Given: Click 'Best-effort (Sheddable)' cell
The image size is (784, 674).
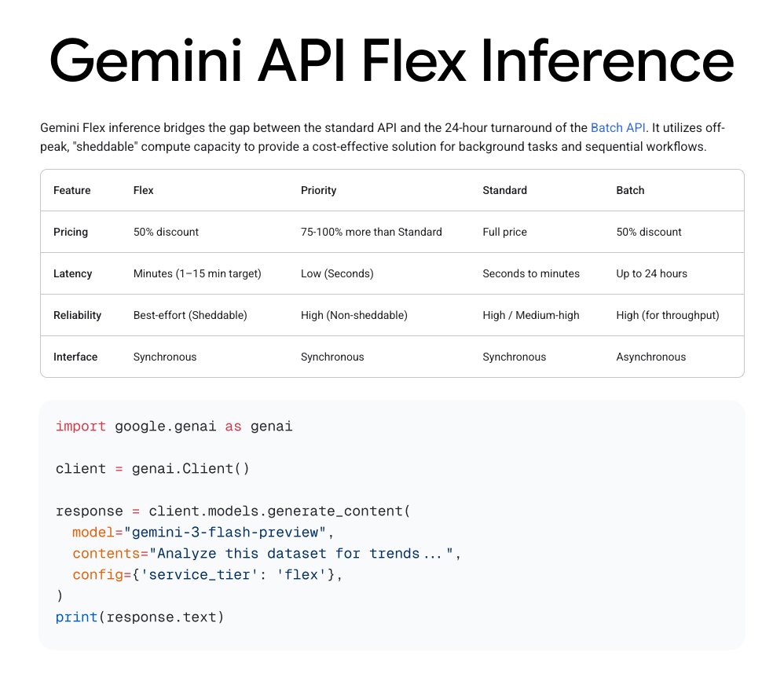Looking at the screenshot, I should [x=190, y=316].
